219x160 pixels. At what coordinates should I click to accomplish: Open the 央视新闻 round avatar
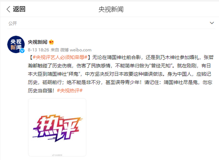[x=16, y=44]
